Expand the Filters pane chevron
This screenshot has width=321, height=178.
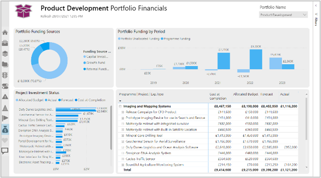(316, 6)
